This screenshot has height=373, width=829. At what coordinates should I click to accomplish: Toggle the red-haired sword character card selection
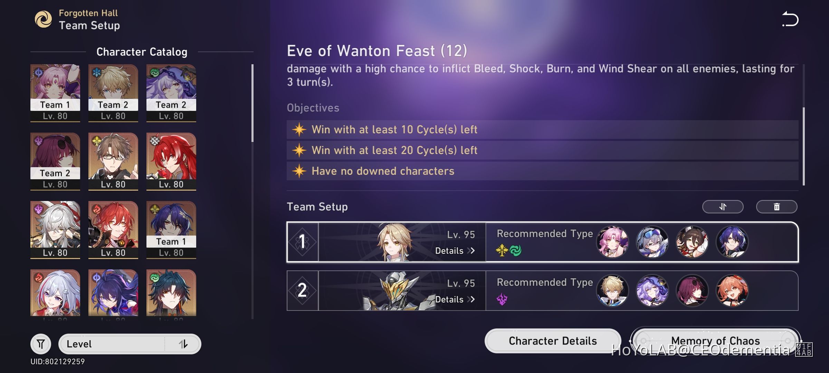point(171,161)
